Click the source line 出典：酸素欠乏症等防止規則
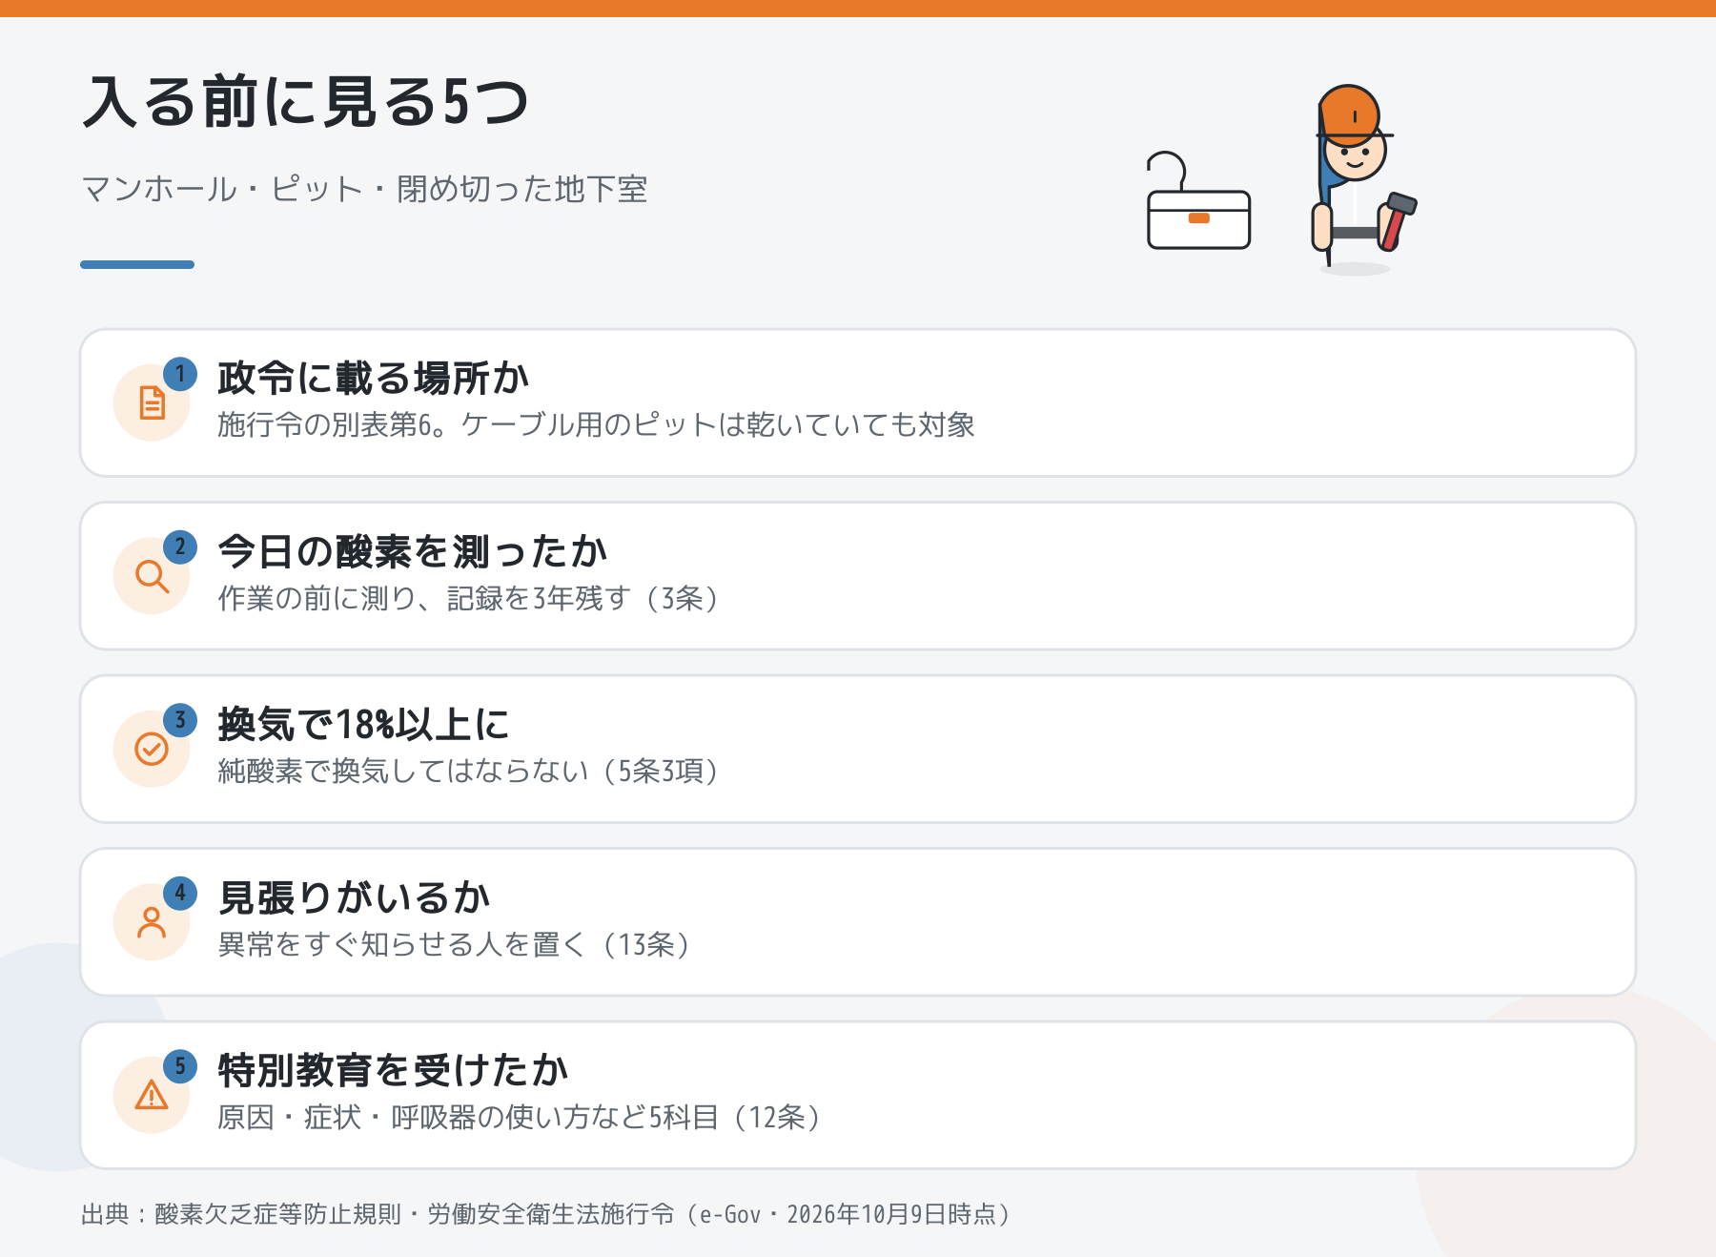 point(546,1214)
